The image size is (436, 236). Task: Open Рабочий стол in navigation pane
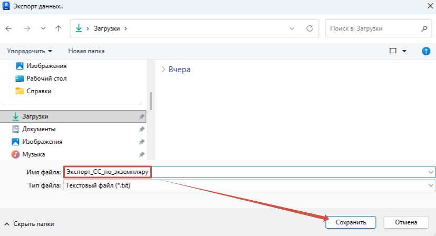tap(46, 78)
